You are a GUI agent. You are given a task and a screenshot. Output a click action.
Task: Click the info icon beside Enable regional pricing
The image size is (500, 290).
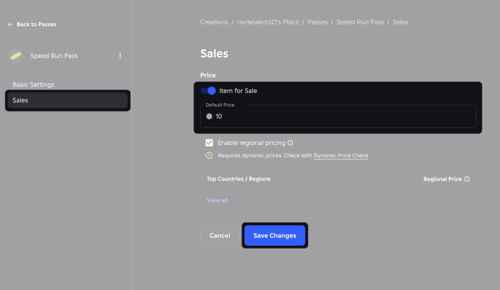pos(291,142)
